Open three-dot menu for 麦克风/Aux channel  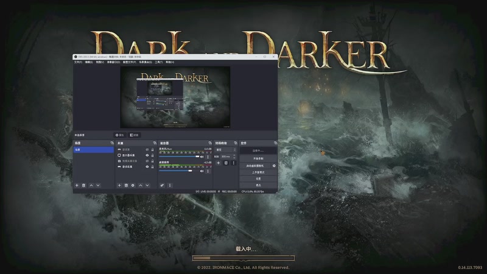tap(208, 157)
